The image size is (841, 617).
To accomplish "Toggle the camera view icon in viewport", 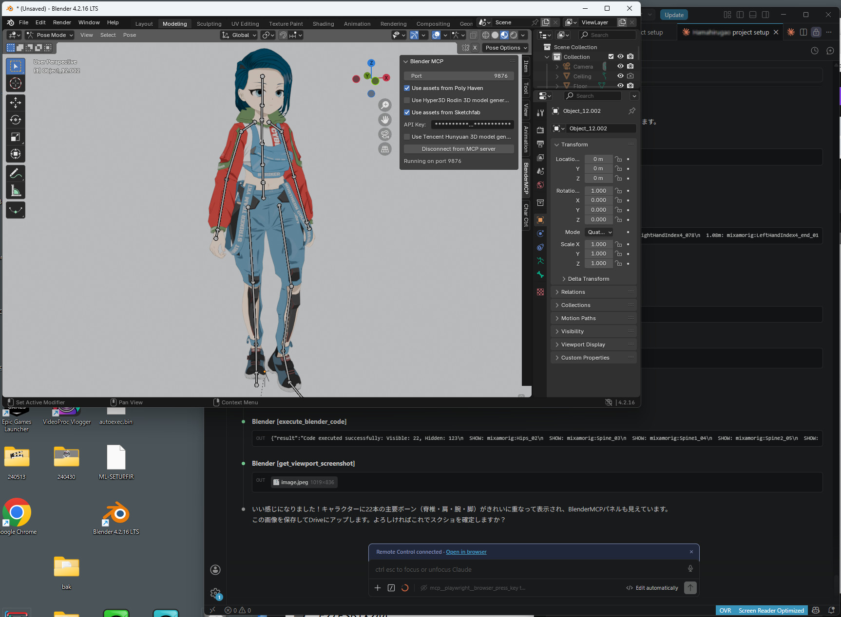I will 385,134.
